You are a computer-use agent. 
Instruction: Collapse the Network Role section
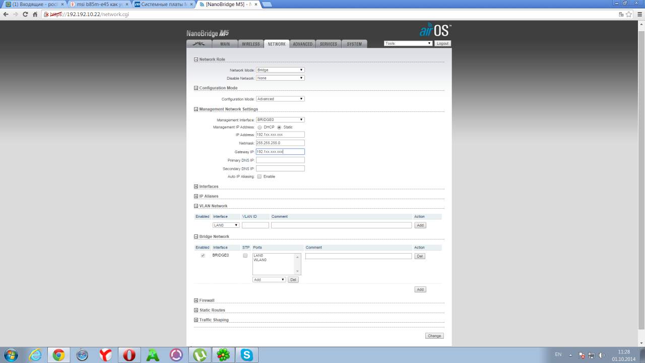click(196, 59)
